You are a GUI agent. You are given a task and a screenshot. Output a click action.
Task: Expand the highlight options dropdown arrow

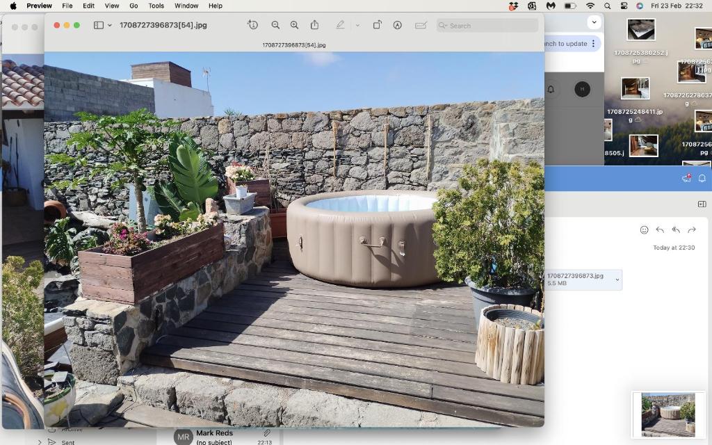click(x=357, y=26)
